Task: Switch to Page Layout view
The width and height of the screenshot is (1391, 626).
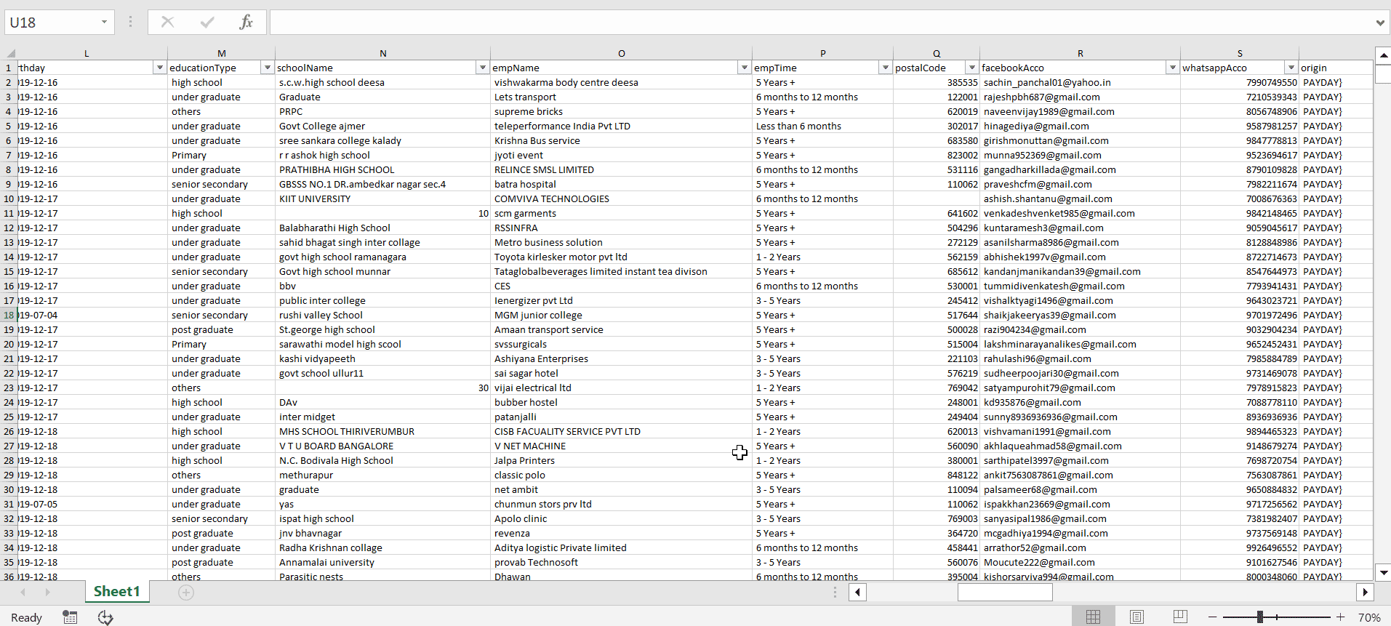Action: click(1137, 617)
